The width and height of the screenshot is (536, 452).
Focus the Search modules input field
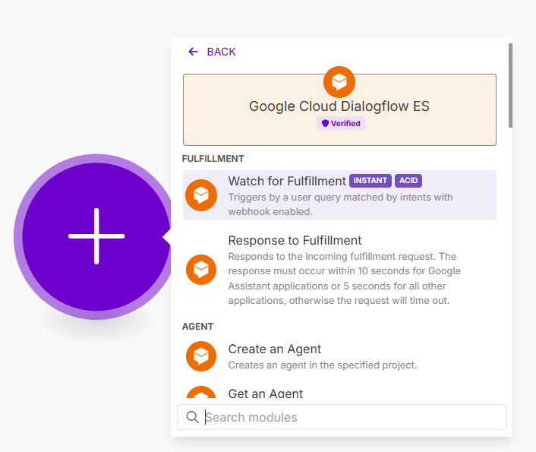point(342,417)
